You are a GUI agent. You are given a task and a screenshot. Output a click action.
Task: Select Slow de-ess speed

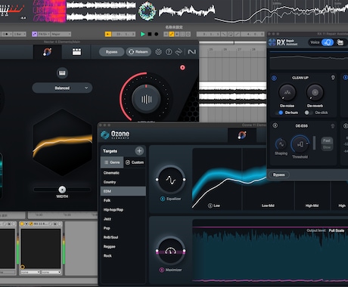[327, 147]
